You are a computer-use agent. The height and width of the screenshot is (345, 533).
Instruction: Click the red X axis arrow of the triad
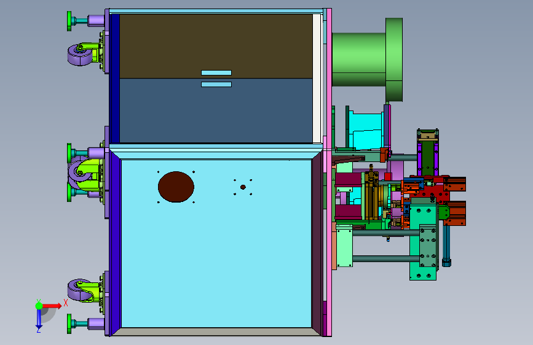pyautogui.click(x=52, y=306)
